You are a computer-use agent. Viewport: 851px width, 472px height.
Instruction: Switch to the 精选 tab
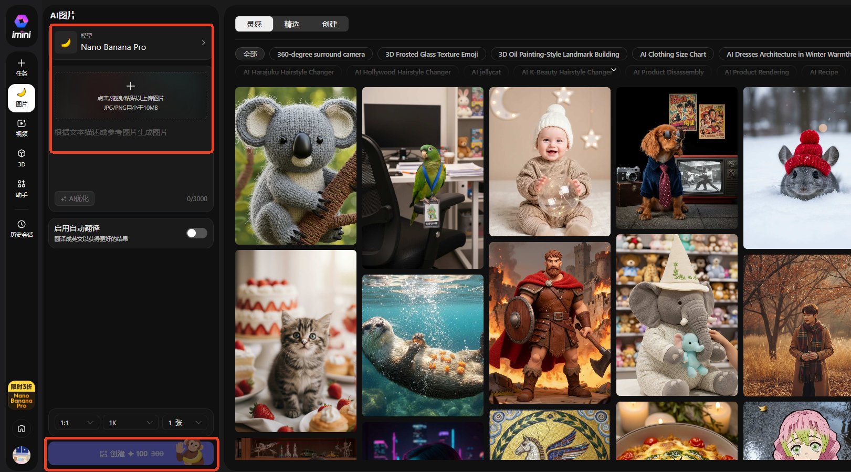click(292, 24)
